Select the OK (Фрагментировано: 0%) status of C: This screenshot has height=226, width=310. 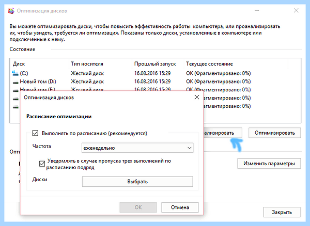218,73
